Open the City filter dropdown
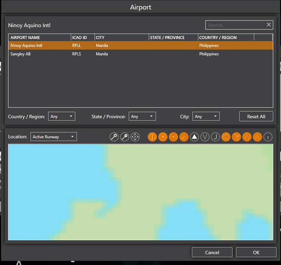The height and width of the screenshot is (265, 281). pyautogui.click(x=206, y=116)
